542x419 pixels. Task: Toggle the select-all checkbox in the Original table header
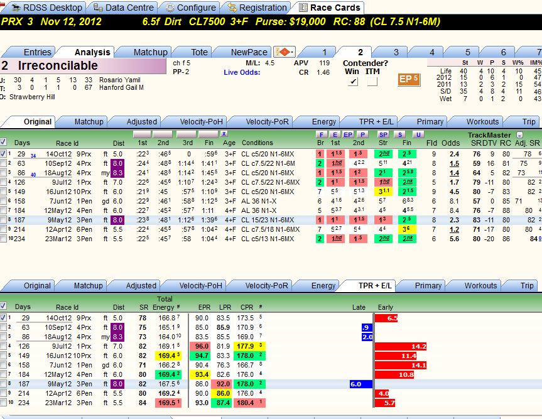pyautogui.click(x=3, y=141)
